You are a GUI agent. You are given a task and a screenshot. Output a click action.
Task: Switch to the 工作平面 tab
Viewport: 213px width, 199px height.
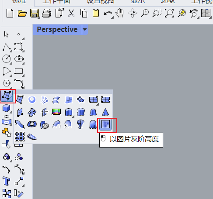[x=56, y=2]
